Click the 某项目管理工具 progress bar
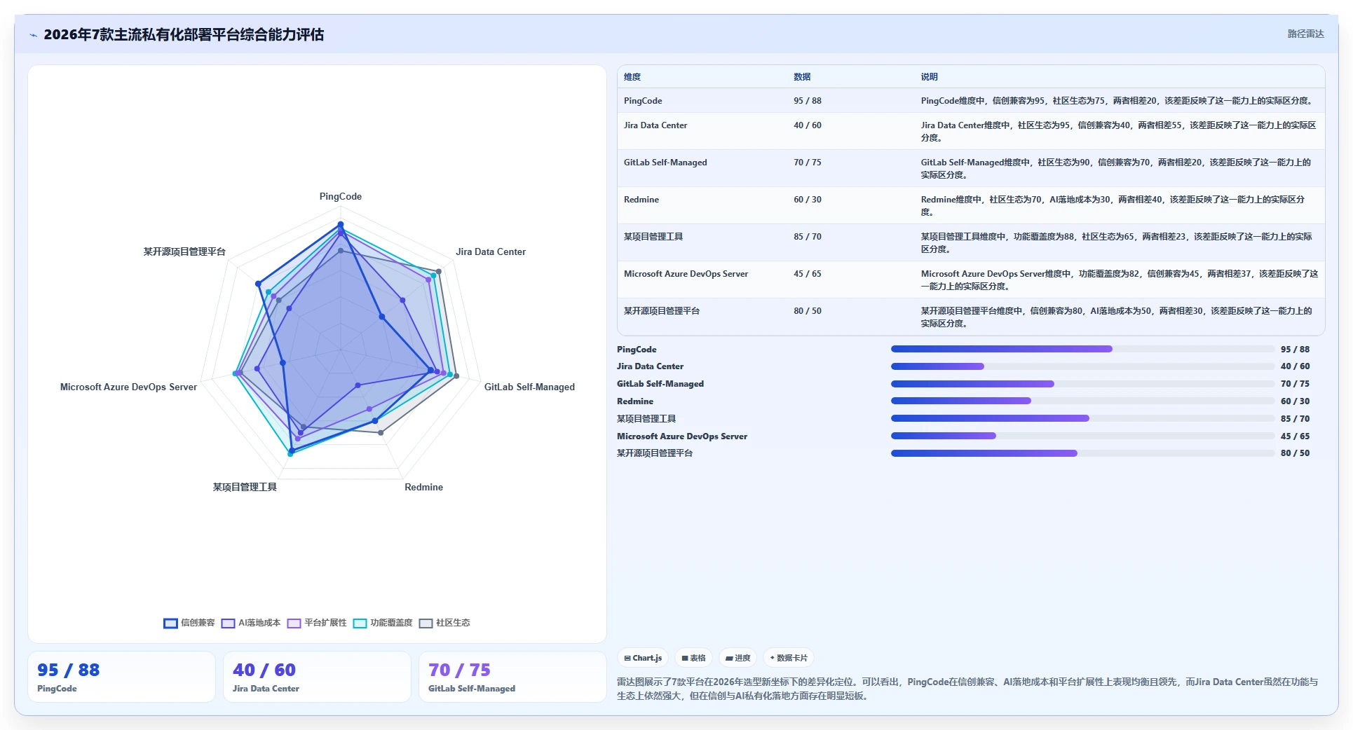1353x730 pixels. click(x=1082, y=418)
